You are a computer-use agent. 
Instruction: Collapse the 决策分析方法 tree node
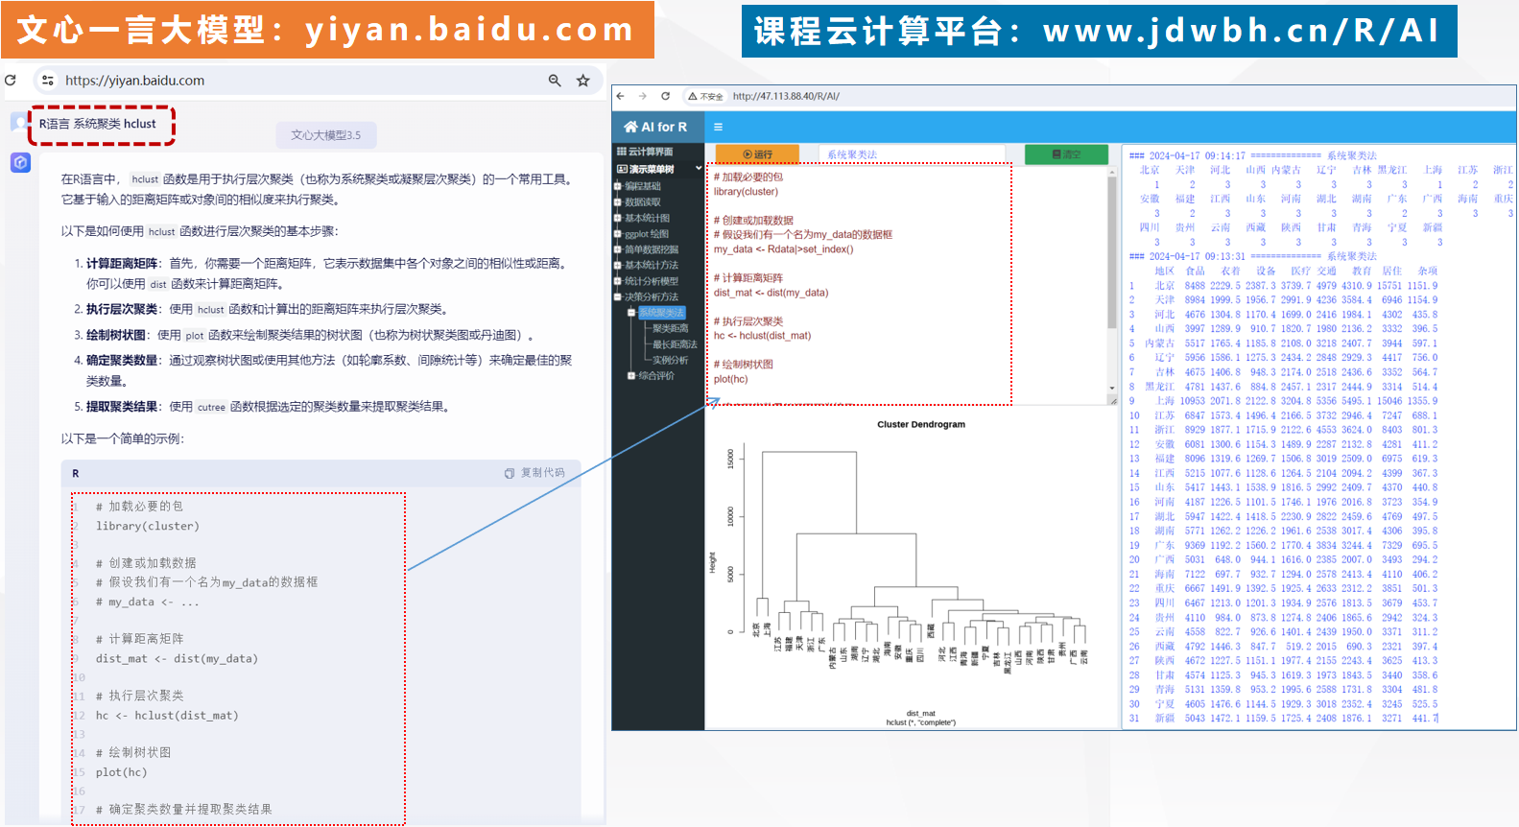click(618, 296)
